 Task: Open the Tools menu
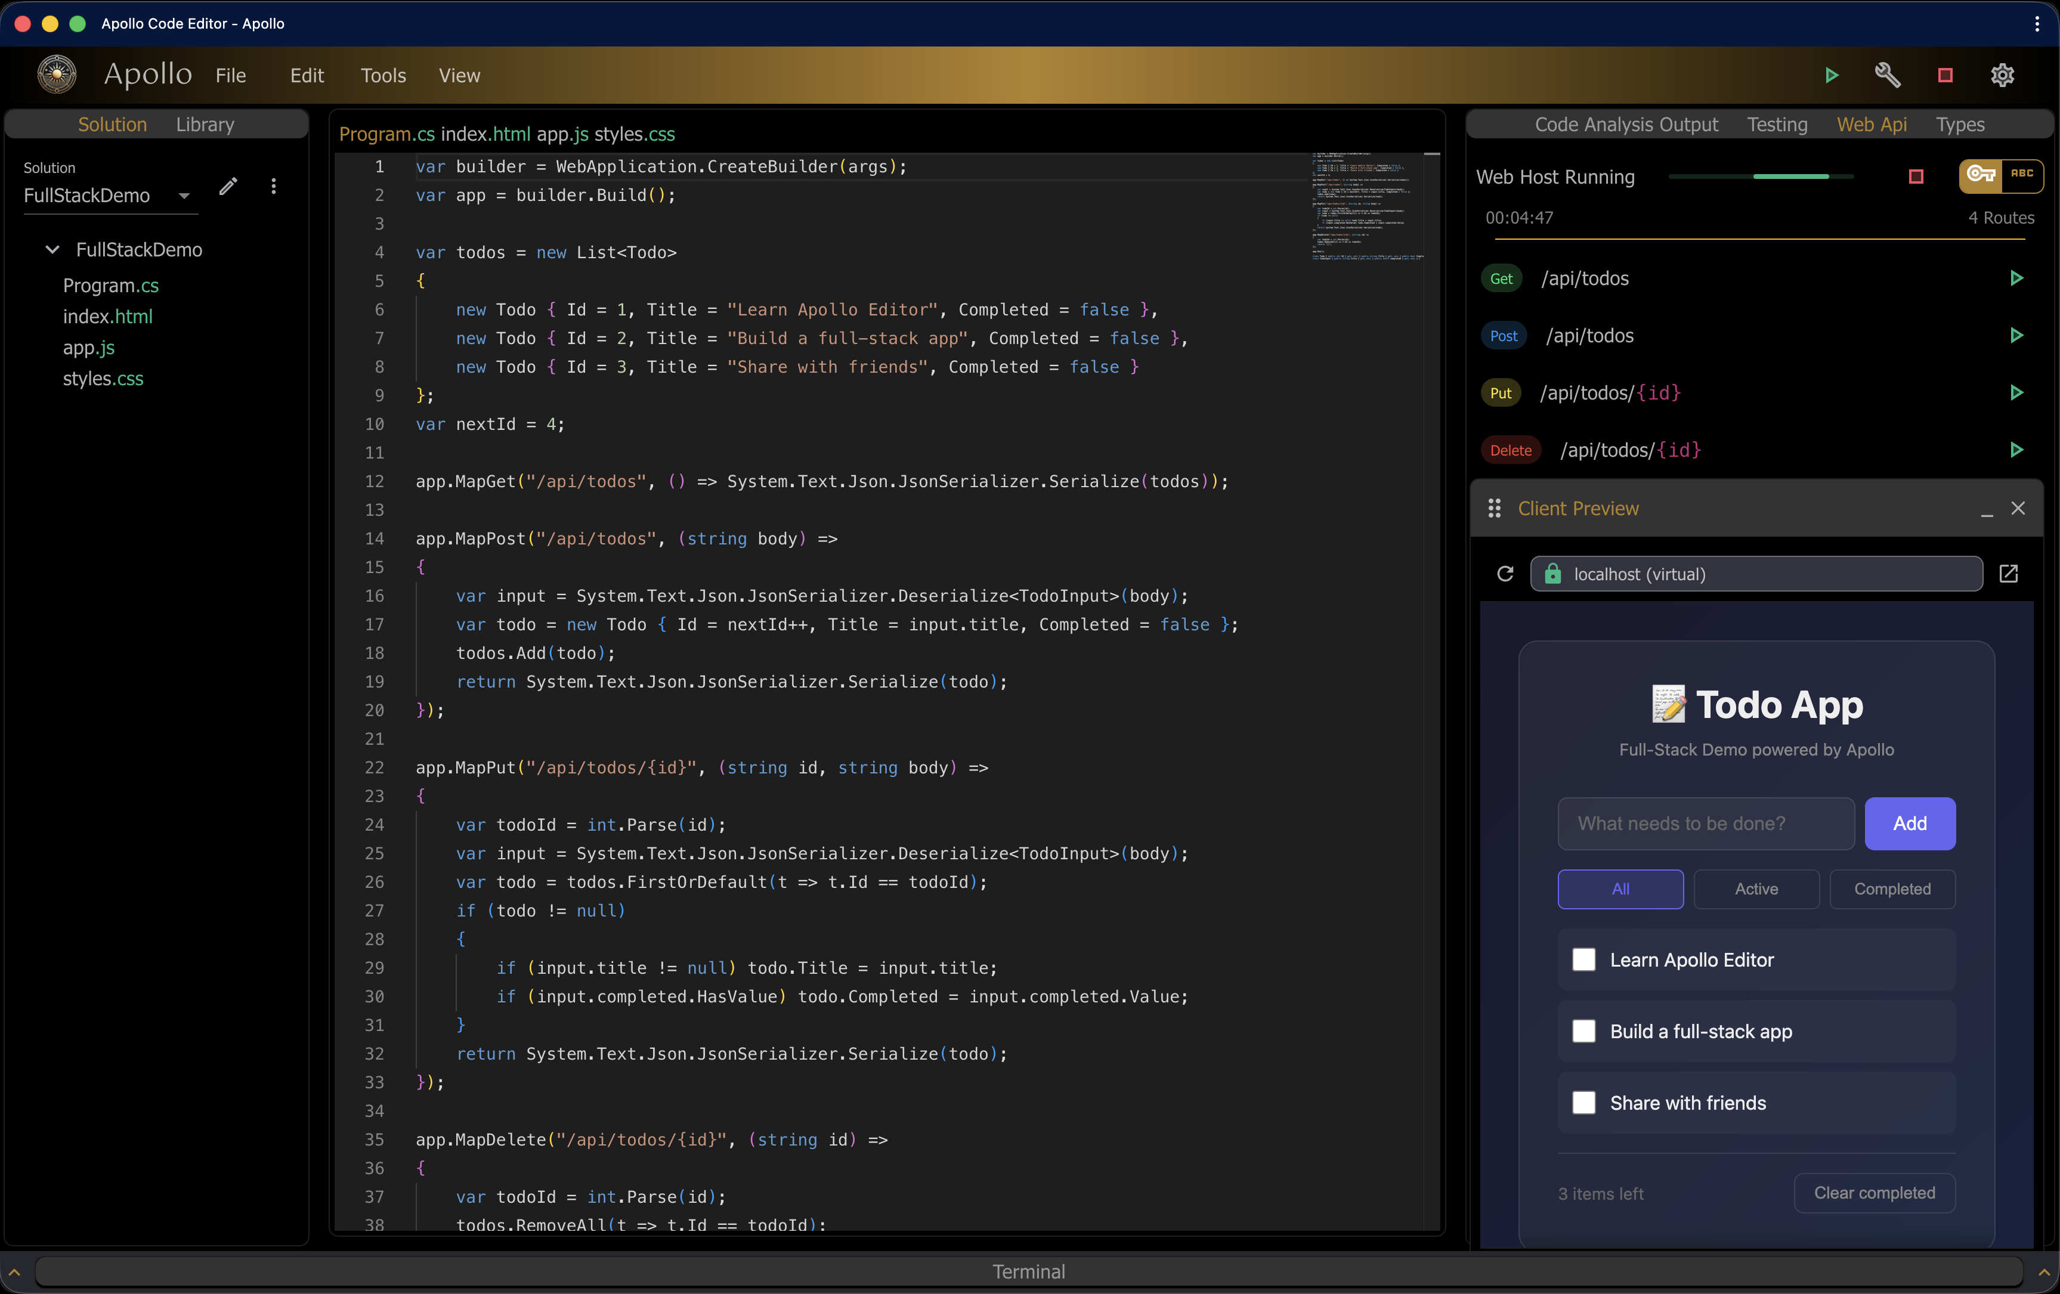coord(382,75)
